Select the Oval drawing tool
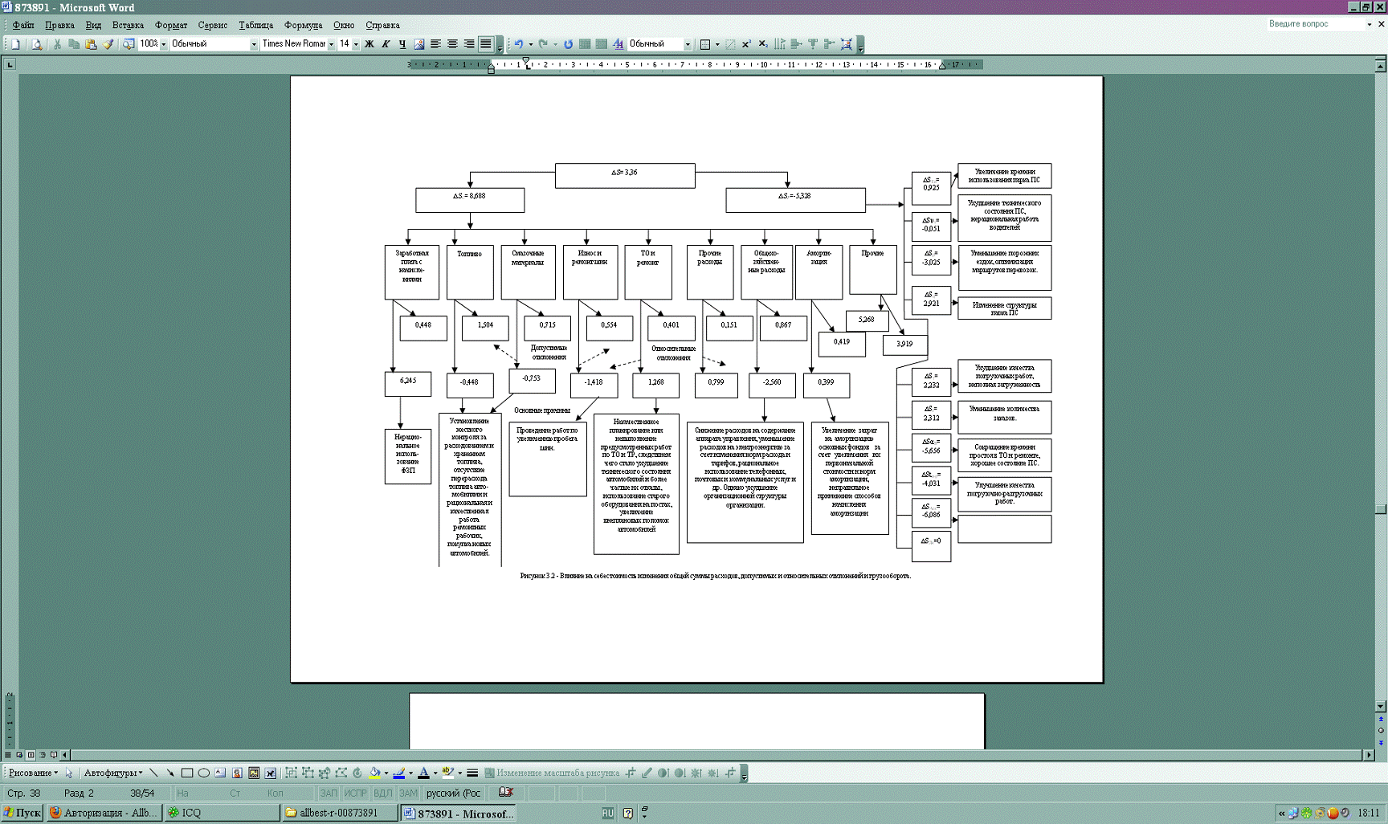This screenshot has width=1388, height=824. tap(203, 773)
